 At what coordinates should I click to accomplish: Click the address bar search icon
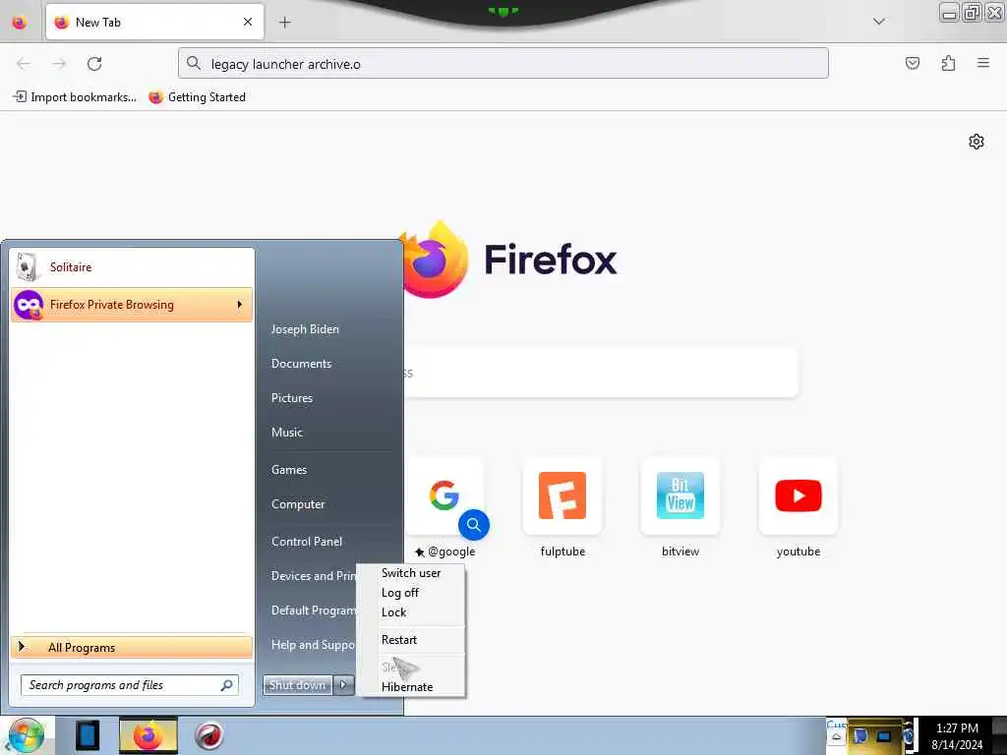[194, 63]
